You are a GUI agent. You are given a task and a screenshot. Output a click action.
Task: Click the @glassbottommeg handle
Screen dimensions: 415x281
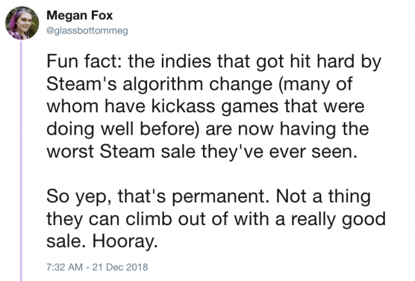(x=82, y=30)
